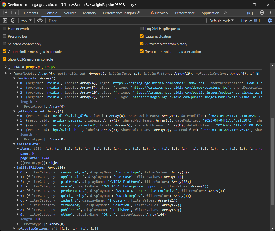Clear the console with the block icon

[13, 21]
